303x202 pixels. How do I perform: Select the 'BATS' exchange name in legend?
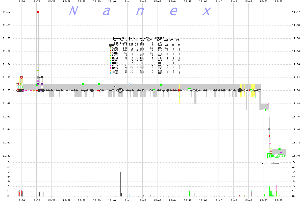[115, 65]
